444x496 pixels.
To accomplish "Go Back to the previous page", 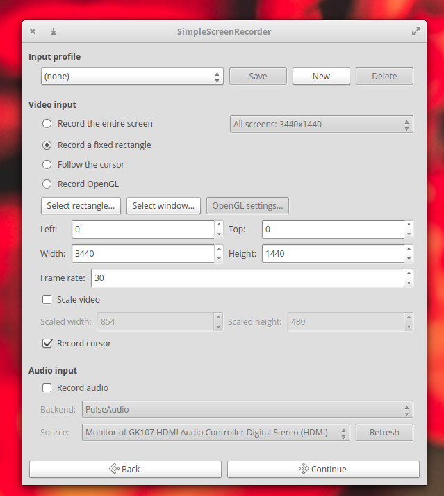I will (x=125, y=470).
